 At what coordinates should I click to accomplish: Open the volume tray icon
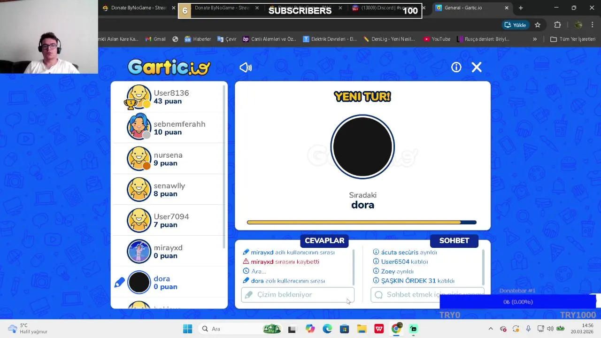click(550, 329)
